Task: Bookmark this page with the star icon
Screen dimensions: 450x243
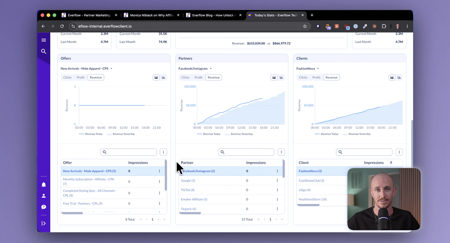Action: [305, 26]
